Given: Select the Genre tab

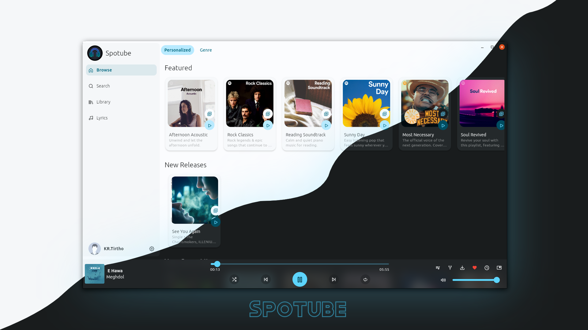Looking at the screenshot, I should [x=205, y=50].
